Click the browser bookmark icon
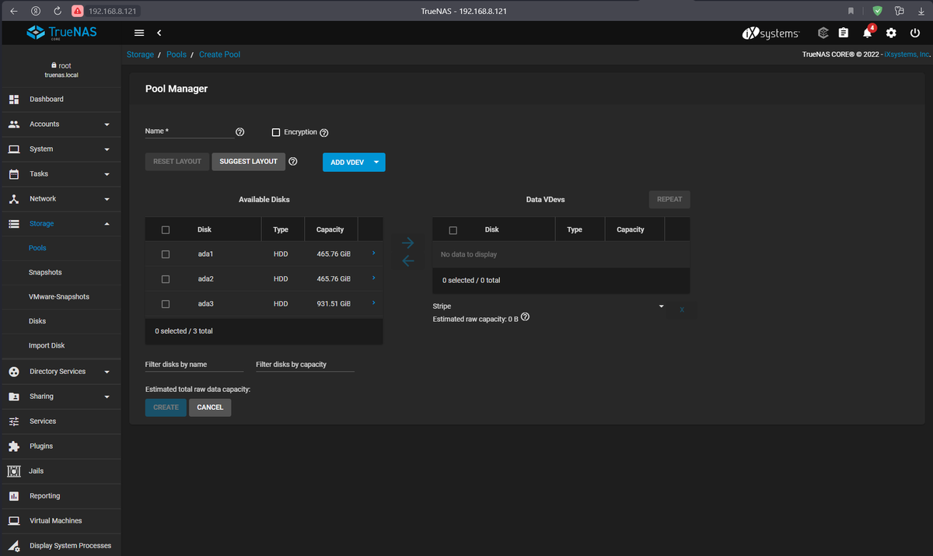This screenshot has height=556, width=933. [851, 11]
